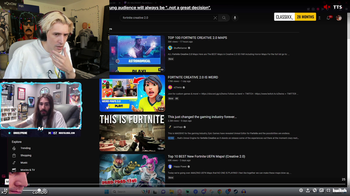Jump to the 12:53 timestamp link
The height and width of the screenshot is (196, 350).
point(171,138)
